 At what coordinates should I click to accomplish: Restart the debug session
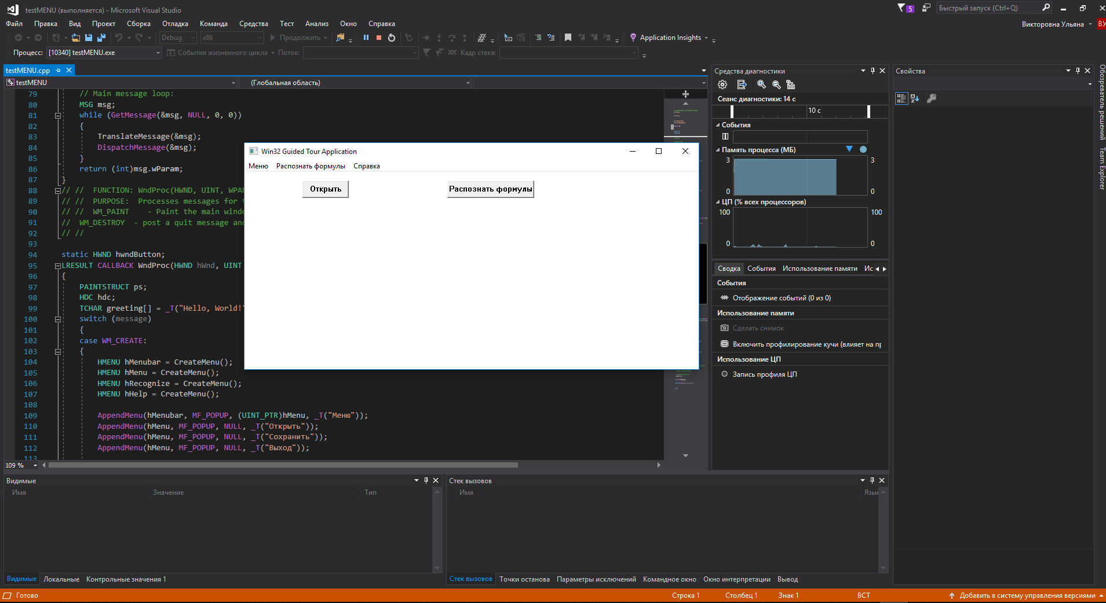coord(392,38)
